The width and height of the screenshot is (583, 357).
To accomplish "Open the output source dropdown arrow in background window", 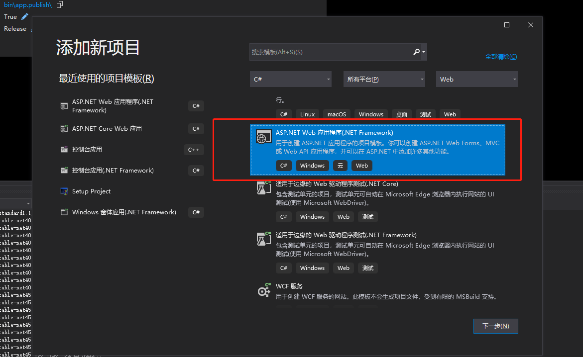I will [28, 203].
